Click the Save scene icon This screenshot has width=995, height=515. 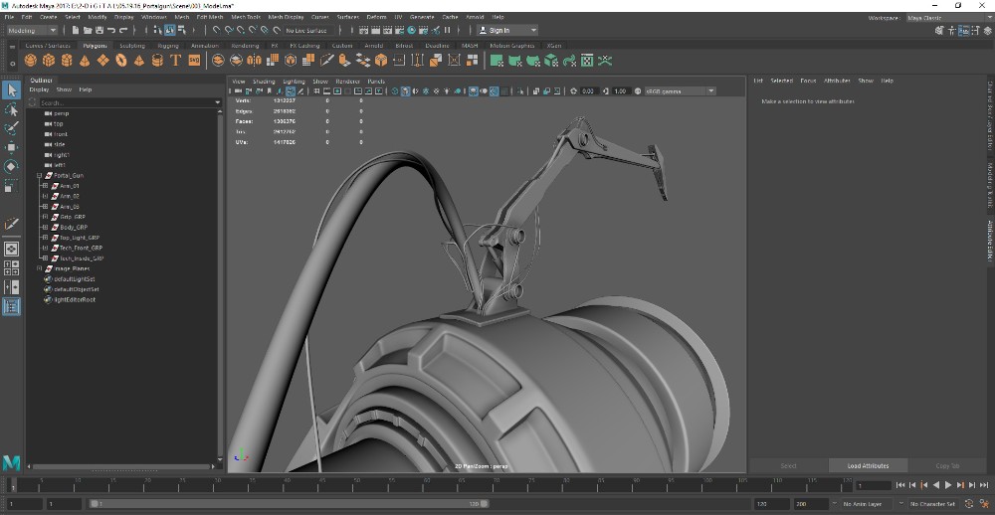click(99, 30)
